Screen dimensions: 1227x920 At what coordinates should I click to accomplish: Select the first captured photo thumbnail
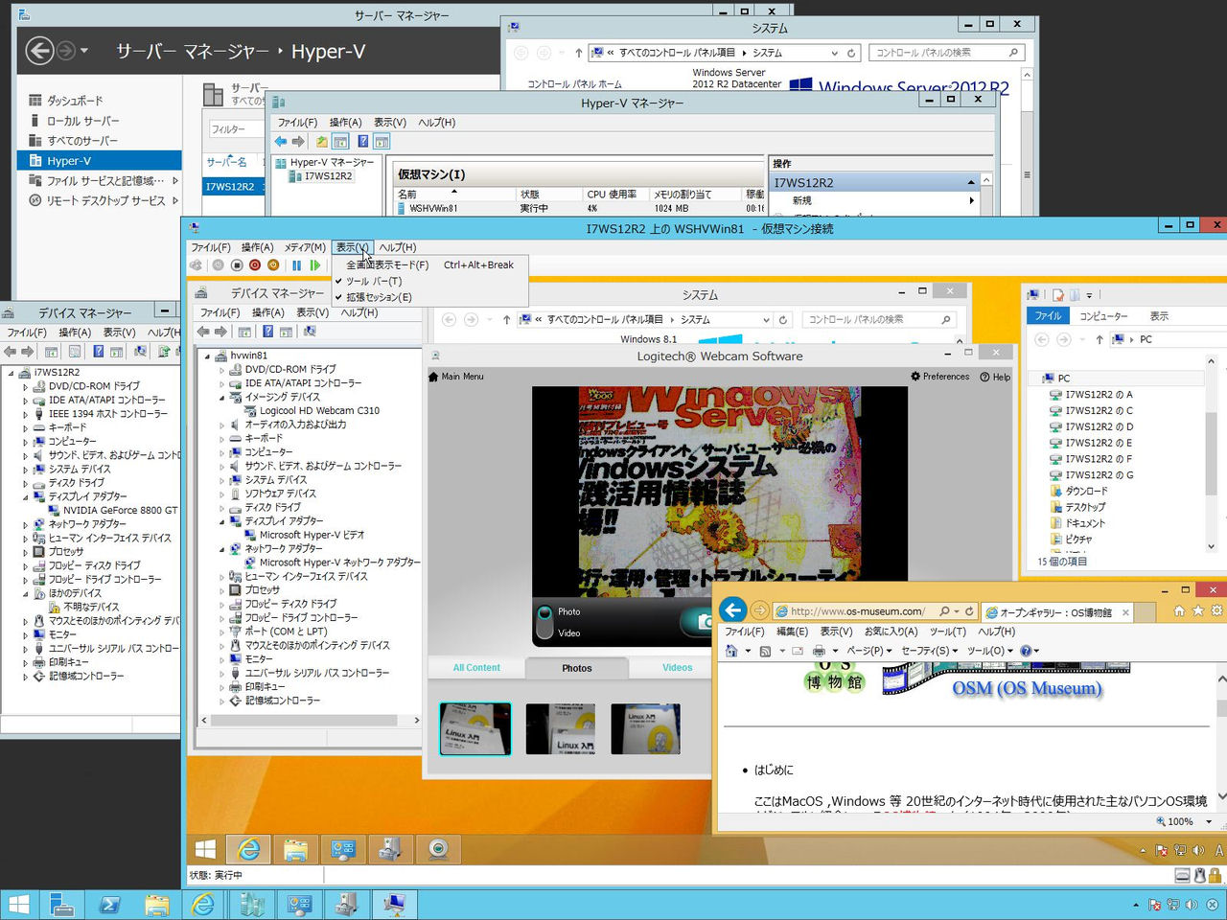475,728
